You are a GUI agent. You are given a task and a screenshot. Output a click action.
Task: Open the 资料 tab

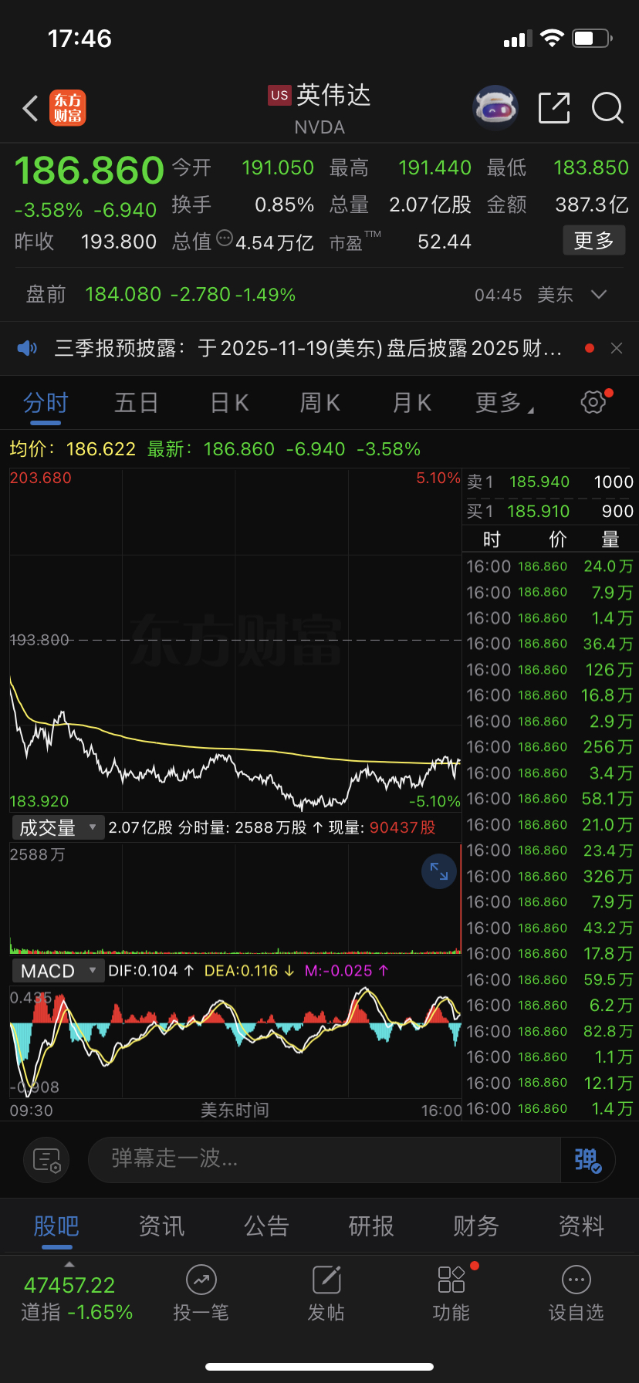coord(581,1226)
